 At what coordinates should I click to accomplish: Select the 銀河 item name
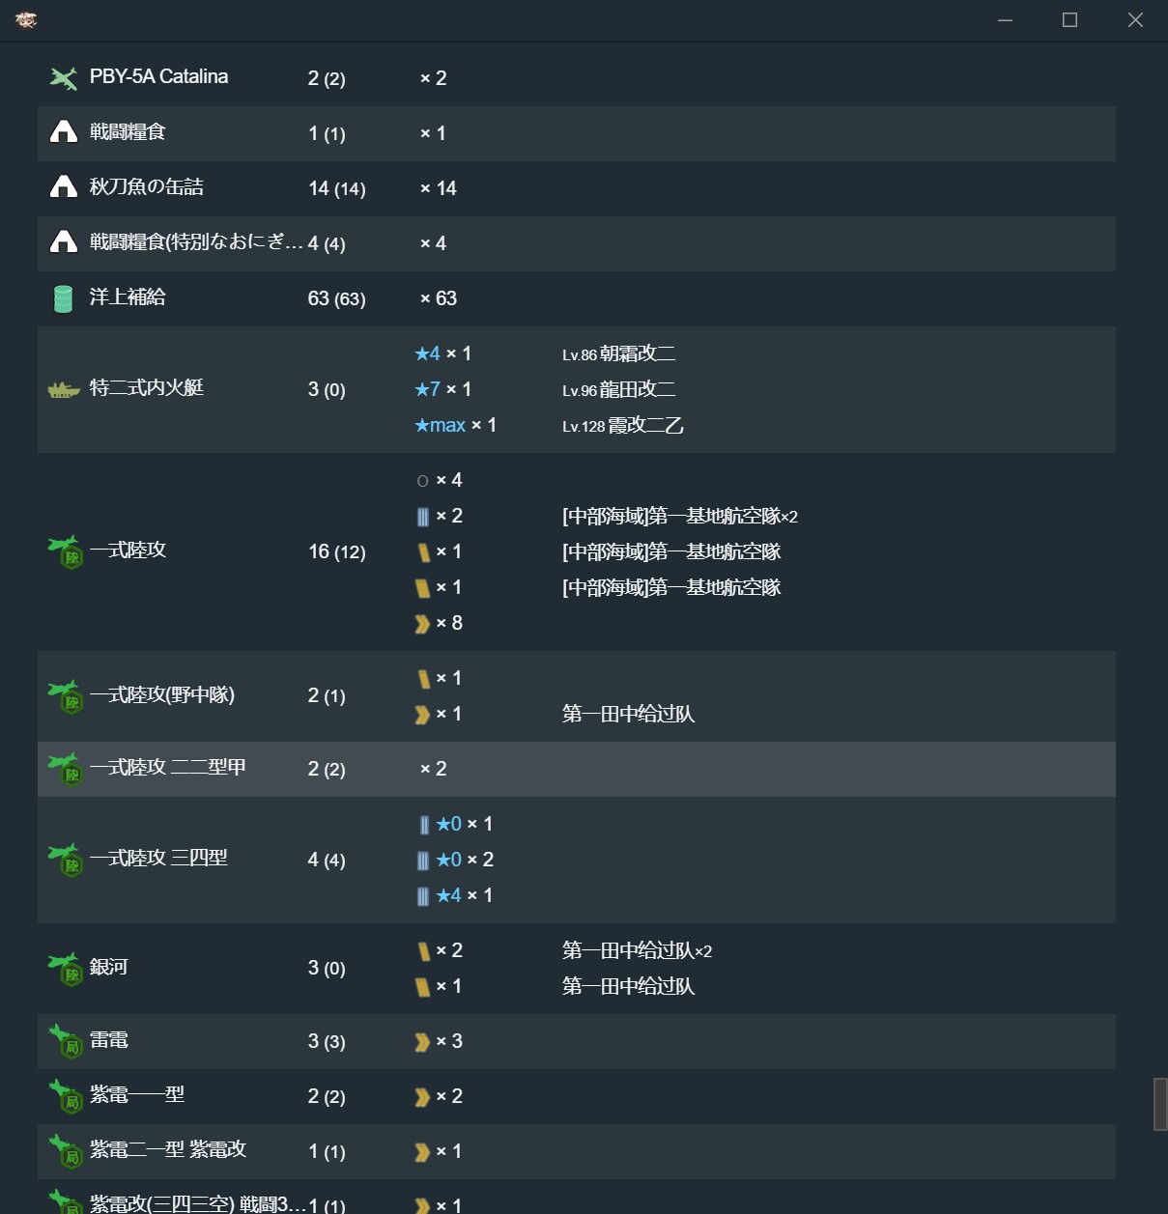click(x=109, y=968)
